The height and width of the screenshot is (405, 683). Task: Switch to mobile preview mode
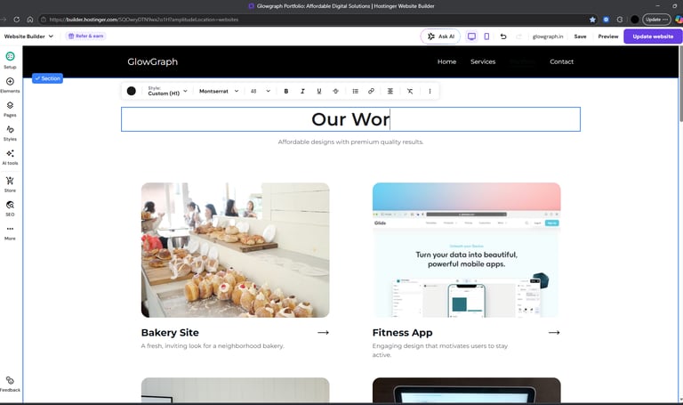[486, 36]
